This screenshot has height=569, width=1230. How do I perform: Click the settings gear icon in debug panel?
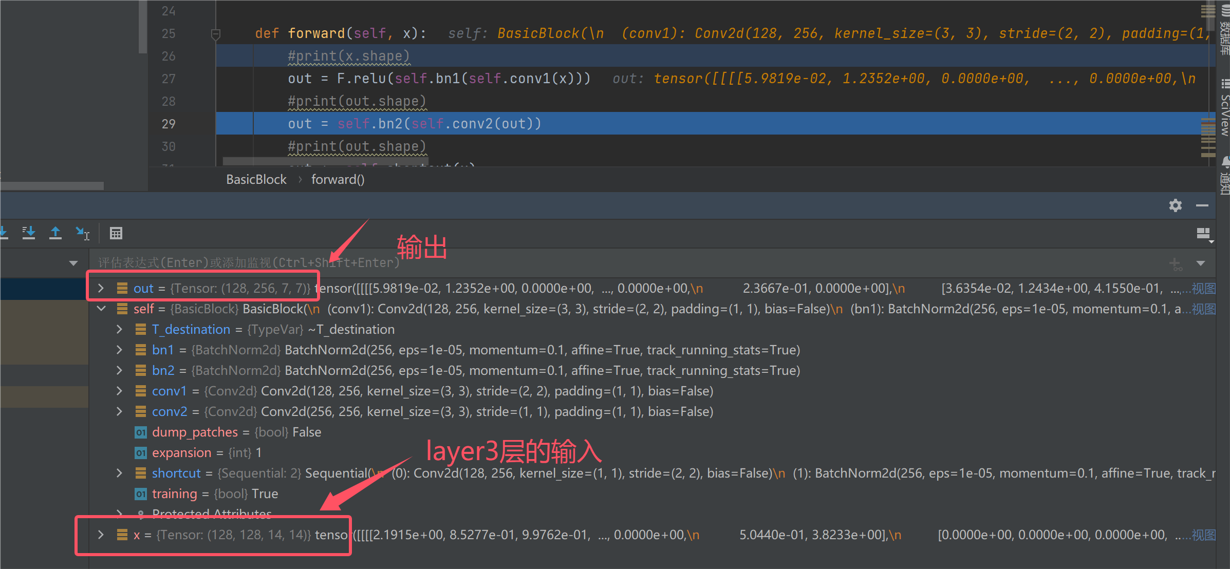pyautogui.click(x=1175, y=205)
